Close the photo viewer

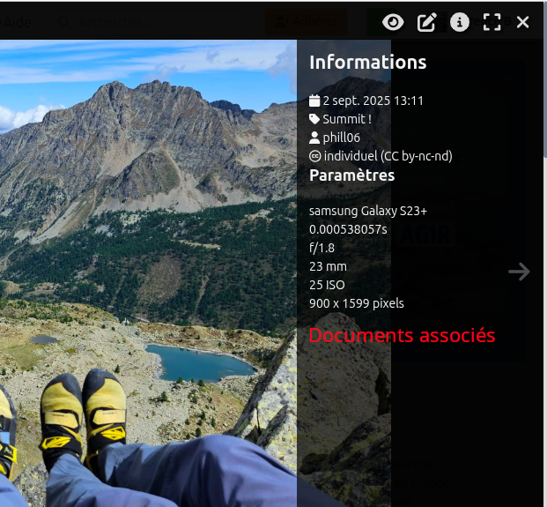(522, 22)
